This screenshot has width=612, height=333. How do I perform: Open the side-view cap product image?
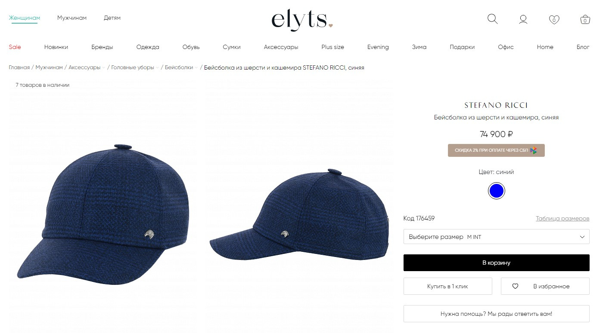pos(299,214)
